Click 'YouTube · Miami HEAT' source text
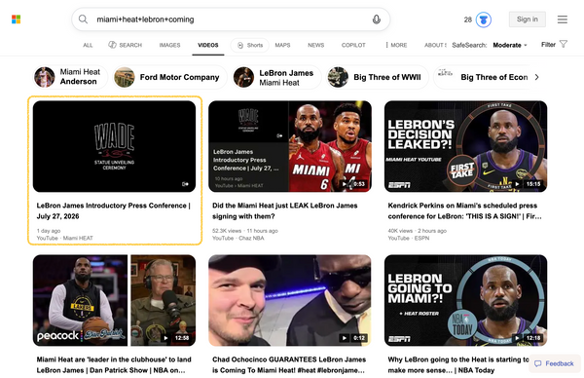Screen dimensions: 584x378 click(65, 238)
